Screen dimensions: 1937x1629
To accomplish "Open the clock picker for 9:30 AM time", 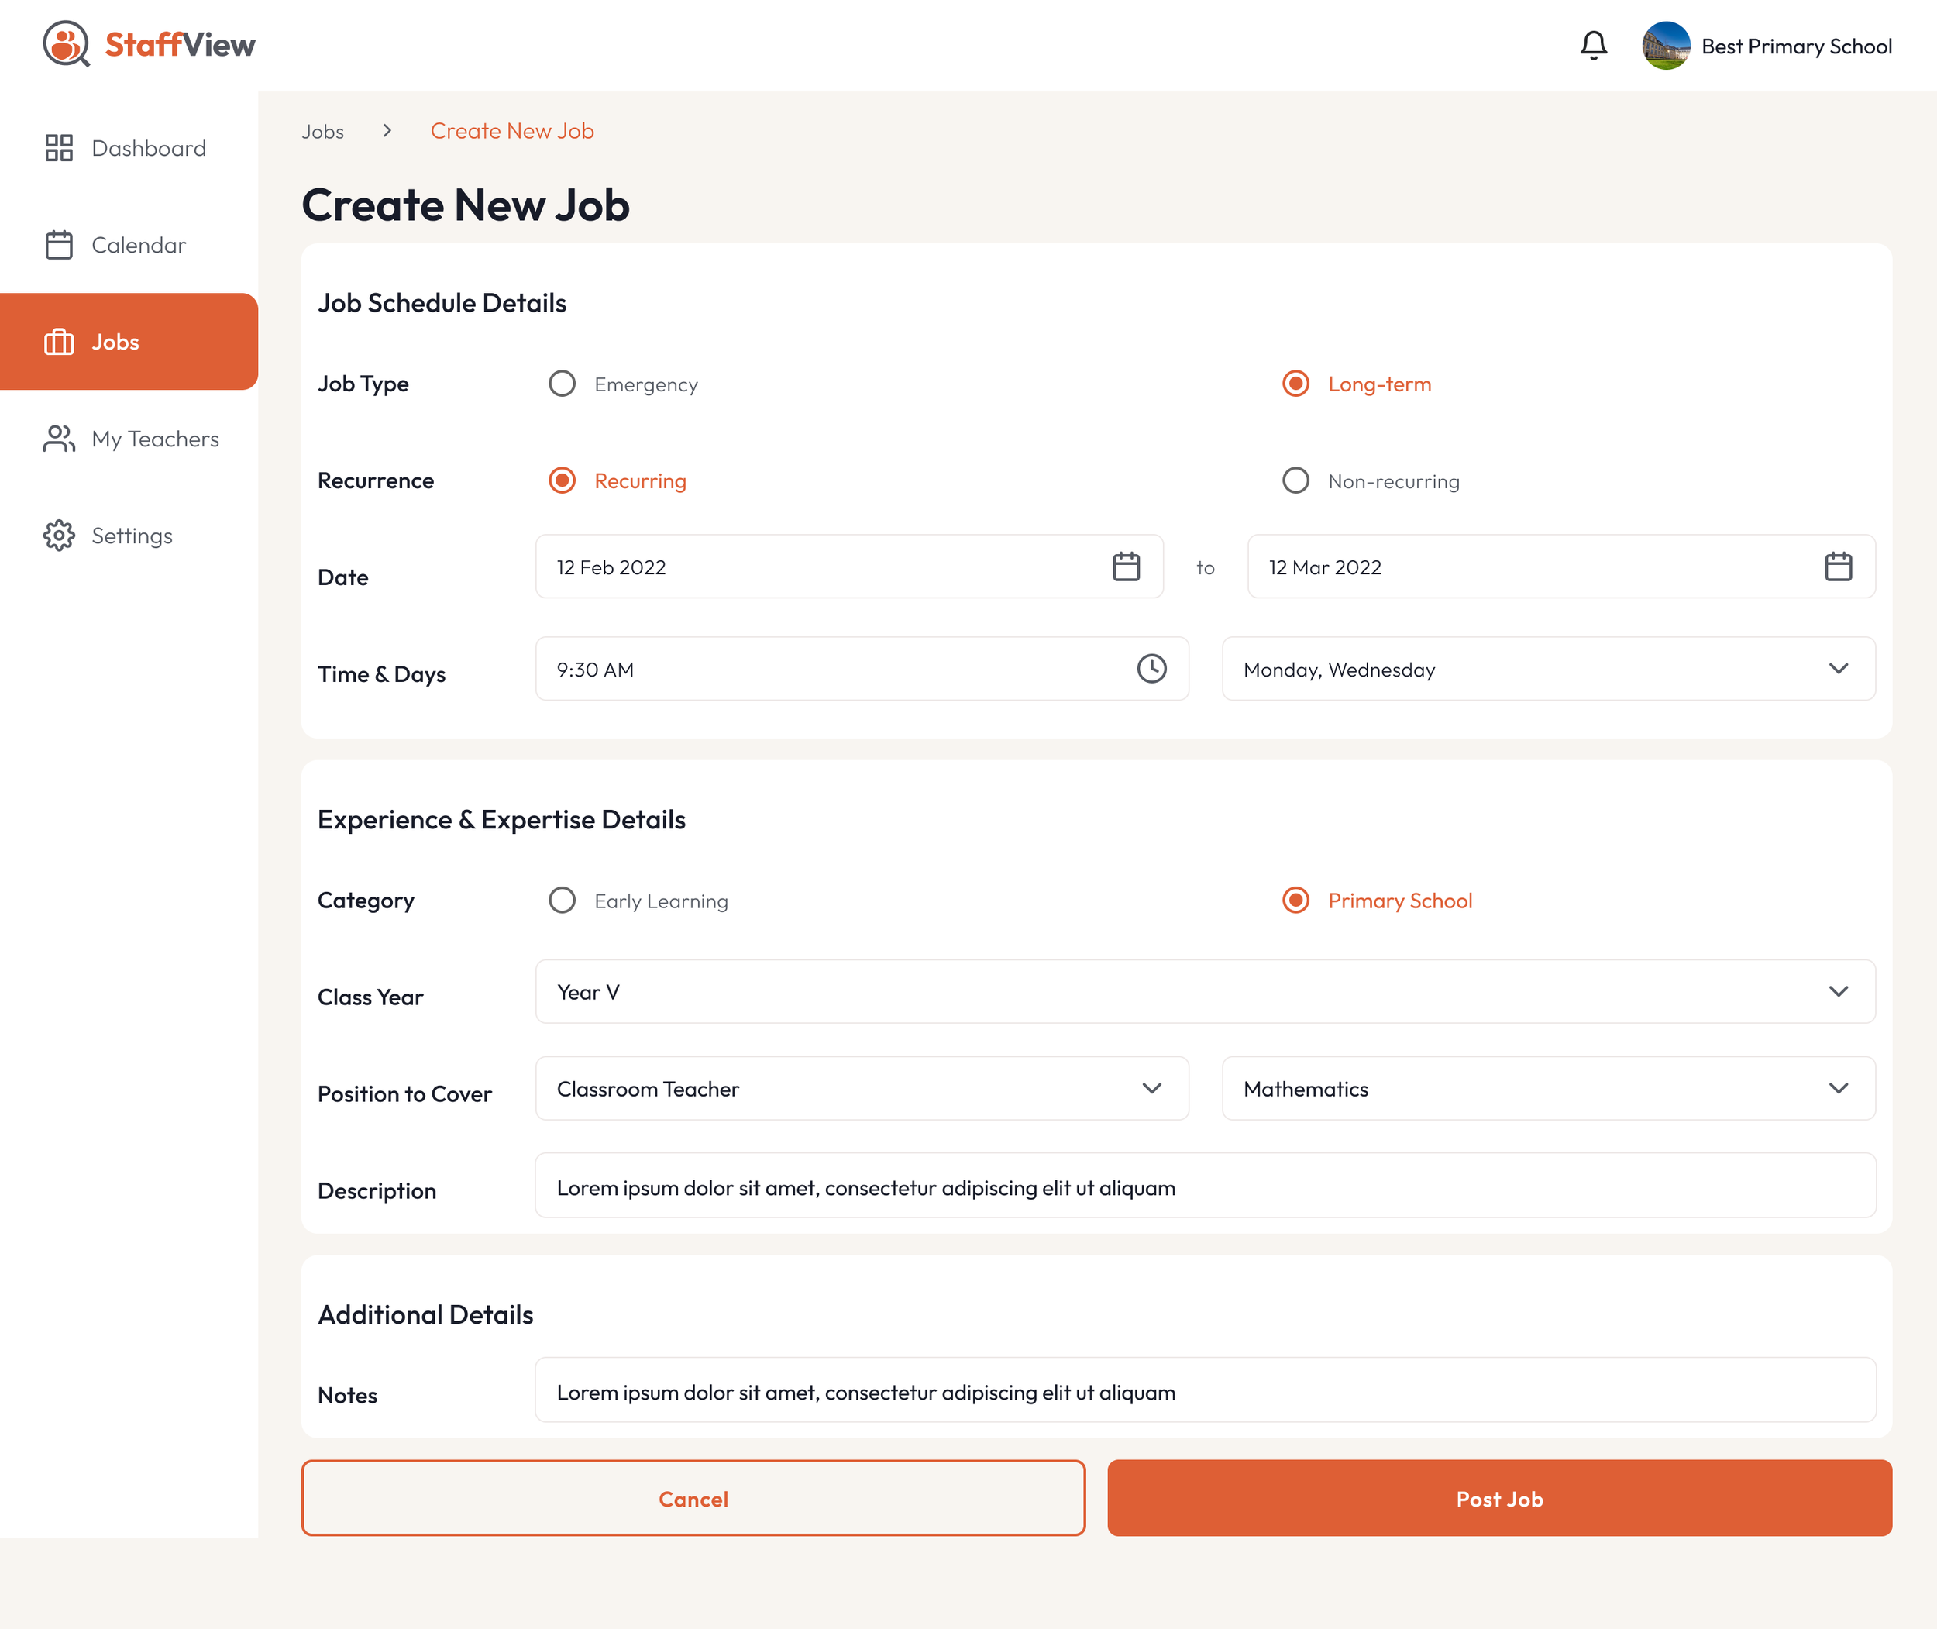I will point(1151,669).
